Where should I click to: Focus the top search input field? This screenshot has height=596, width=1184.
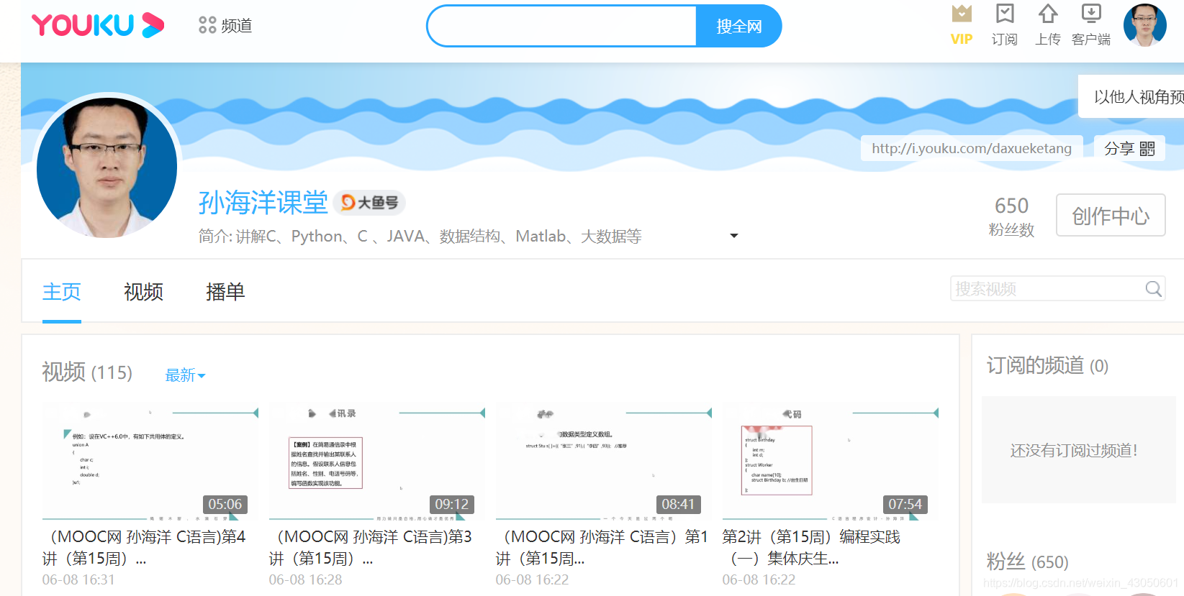click(561, 26)
